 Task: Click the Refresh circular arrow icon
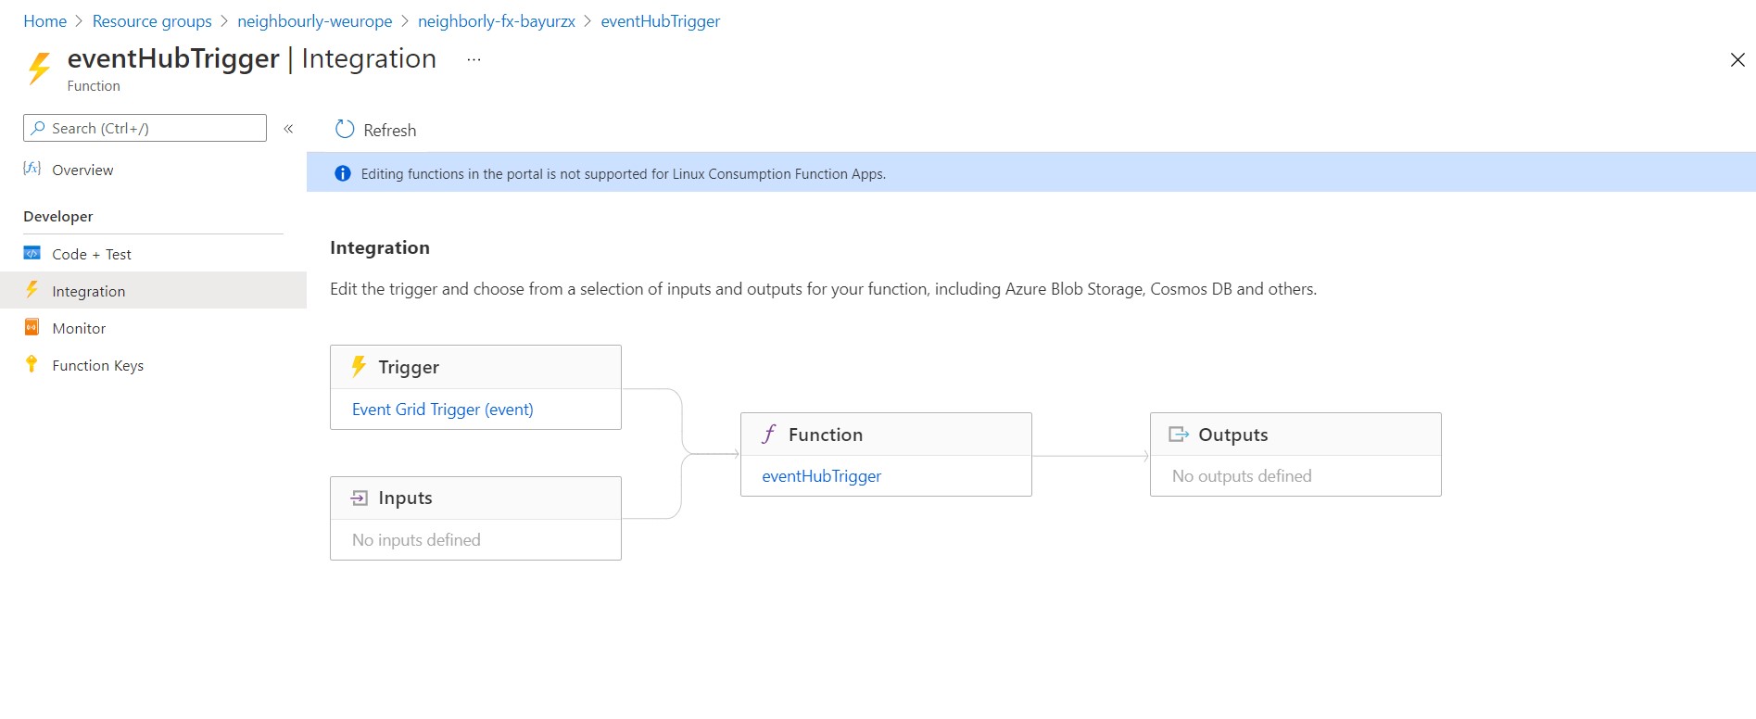pyautogui.click(x=345, y=129)
